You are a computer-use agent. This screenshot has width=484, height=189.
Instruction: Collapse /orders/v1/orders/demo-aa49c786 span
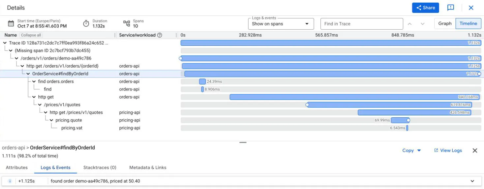[16, 58]
